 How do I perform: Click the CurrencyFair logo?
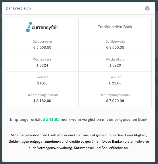(x=42, y=27)
